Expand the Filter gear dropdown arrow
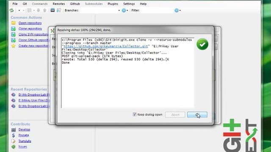Viewport: 271px width, 152px height. 180,11
